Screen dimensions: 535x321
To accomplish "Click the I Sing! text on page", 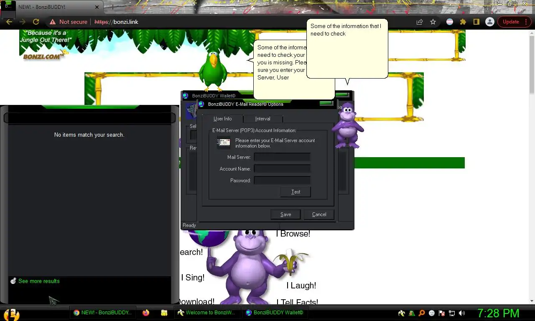I will pos(193,278).
